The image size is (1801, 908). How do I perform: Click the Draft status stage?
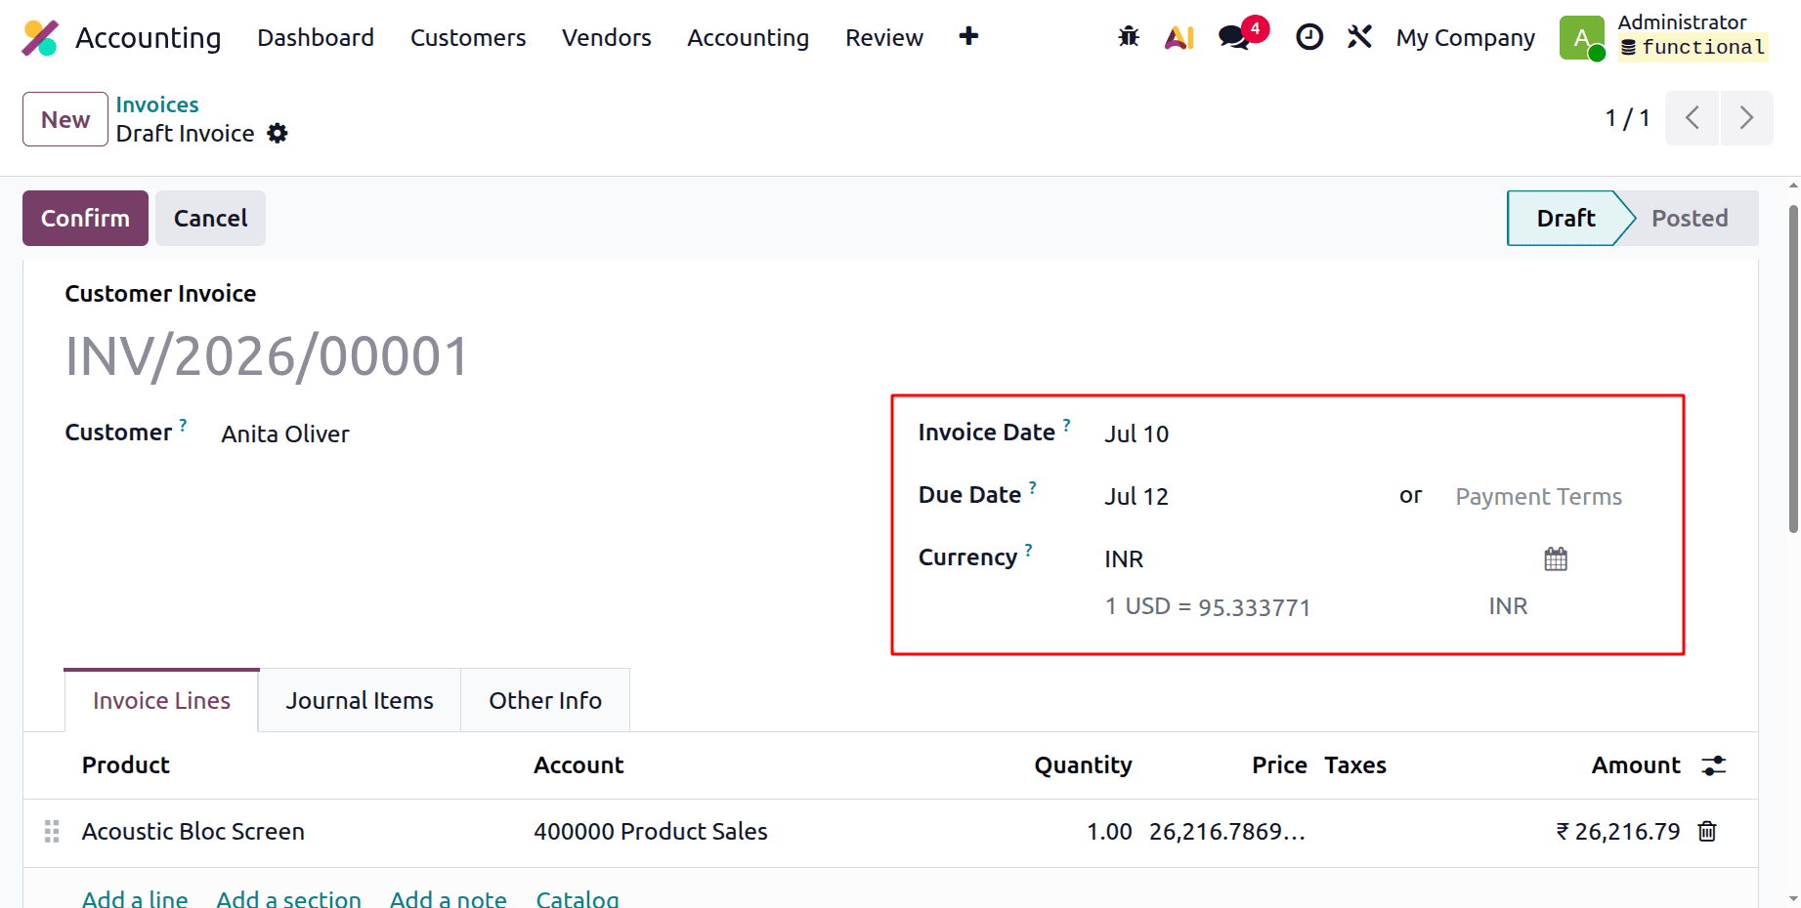(x=1565, y=218)
